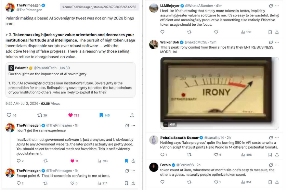This screenshot has width=287, height=190.
Task: Open Grok icon on Walker Boh's reply
Action: [271, 42]
